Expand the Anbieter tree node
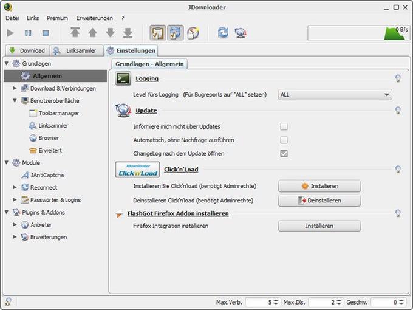This screenshot has height=310, width=413. [x=15, y=224]
